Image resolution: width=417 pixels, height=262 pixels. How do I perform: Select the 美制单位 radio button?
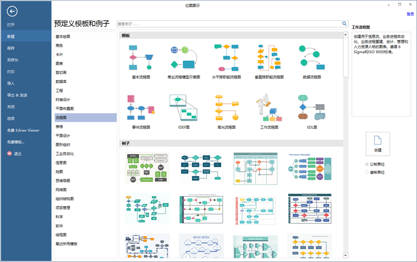(367, 172)
